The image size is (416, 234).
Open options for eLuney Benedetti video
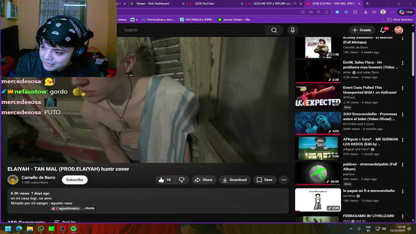coord(403,38)
